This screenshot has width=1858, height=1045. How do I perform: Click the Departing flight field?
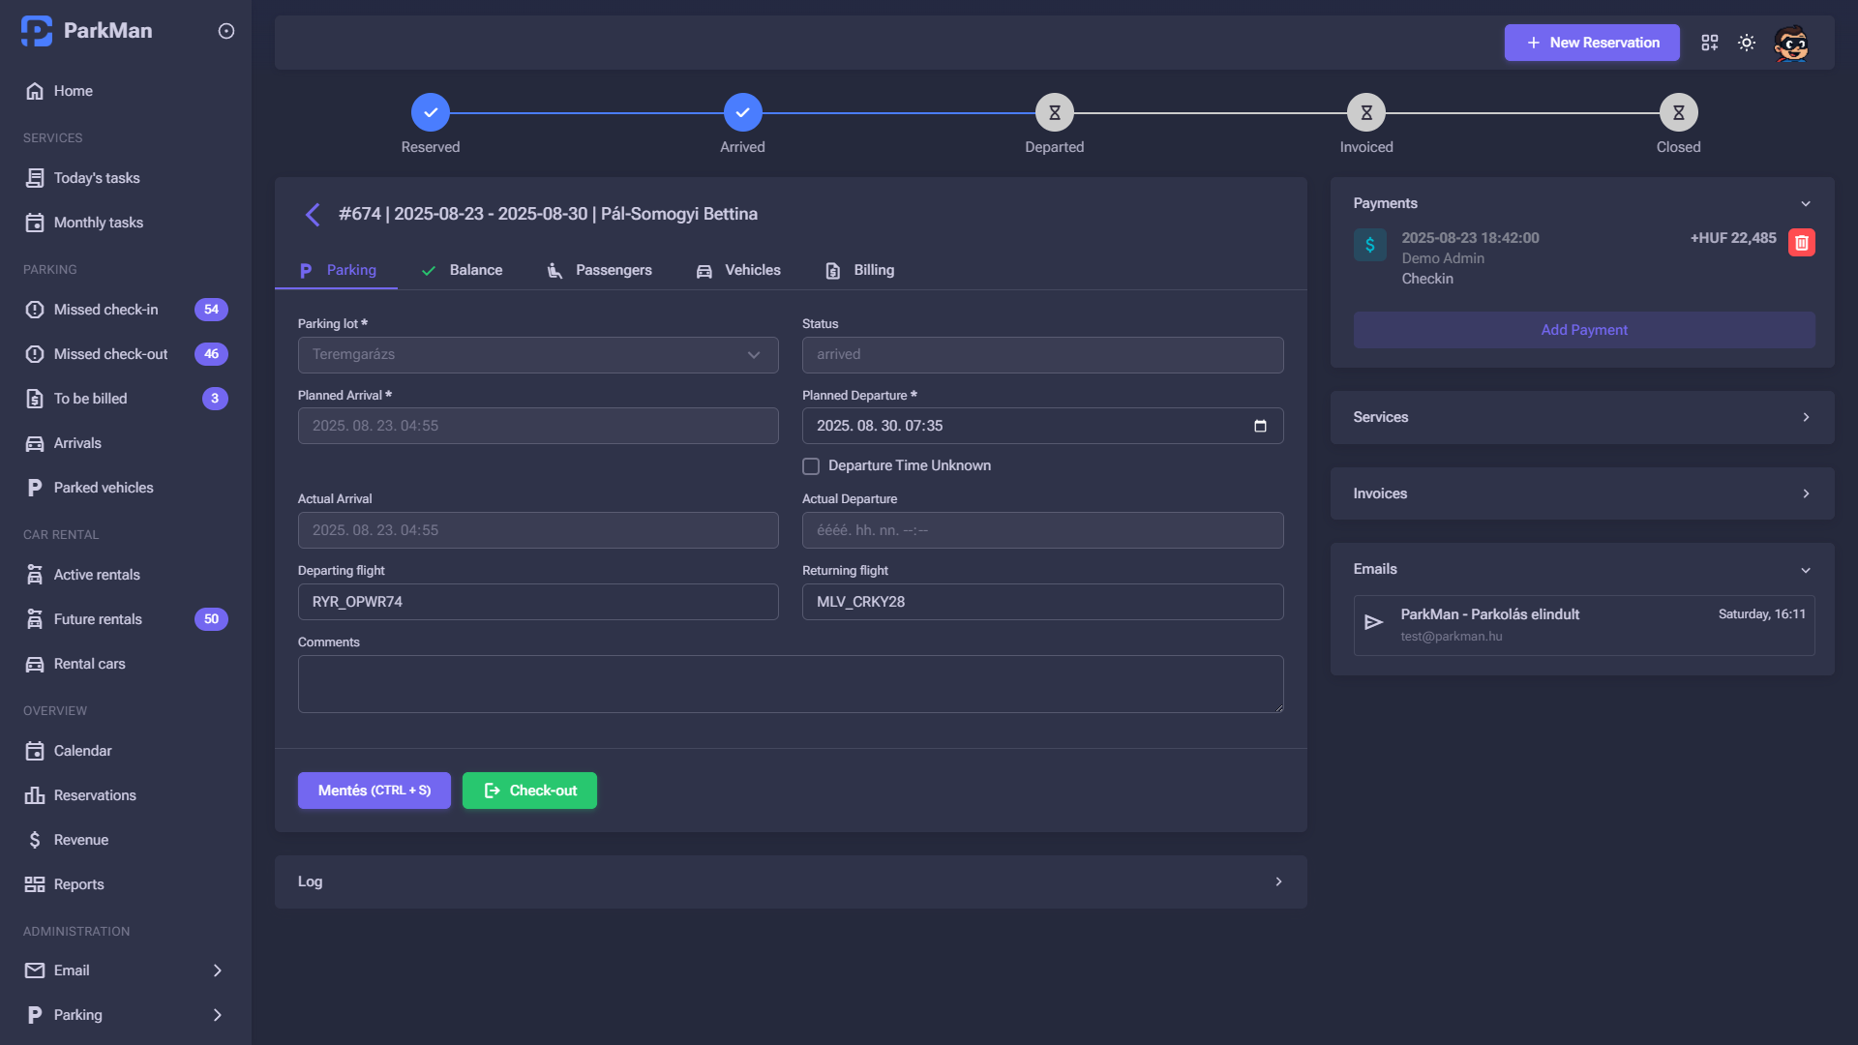(538, 602)
